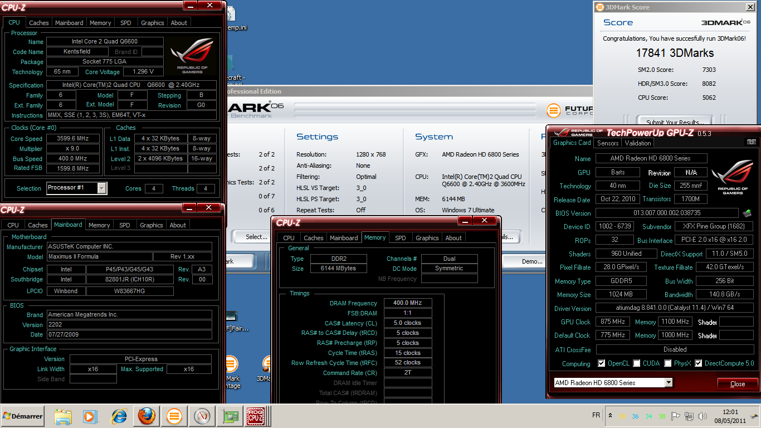This screenshot has width=761, height=428.
Task: Select the ROG CPU-Z taskbar button
Action: [257, 416]
